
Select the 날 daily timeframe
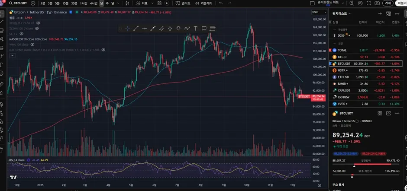pos(102,3)
